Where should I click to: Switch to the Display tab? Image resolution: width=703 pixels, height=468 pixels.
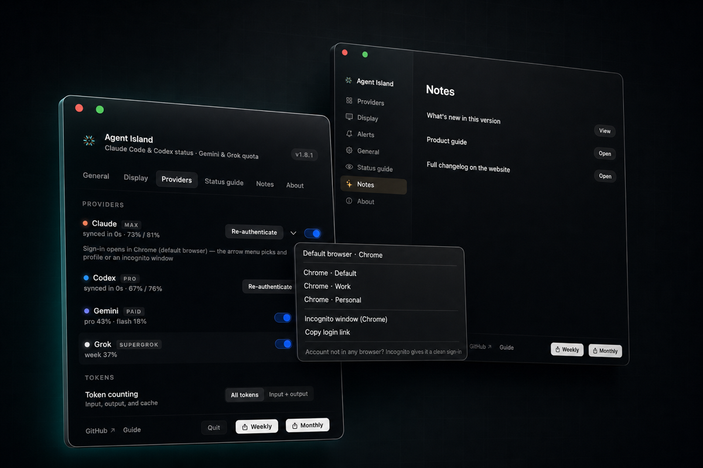(x=136, y=178)
